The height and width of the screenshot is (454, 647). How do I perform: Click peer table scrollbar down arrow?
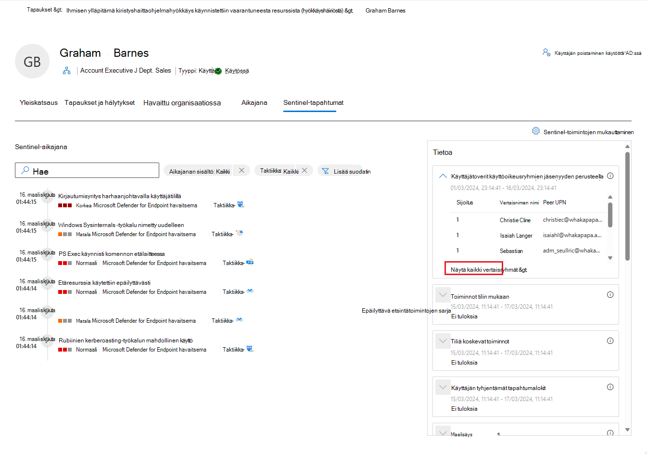[x=610, y=258]
